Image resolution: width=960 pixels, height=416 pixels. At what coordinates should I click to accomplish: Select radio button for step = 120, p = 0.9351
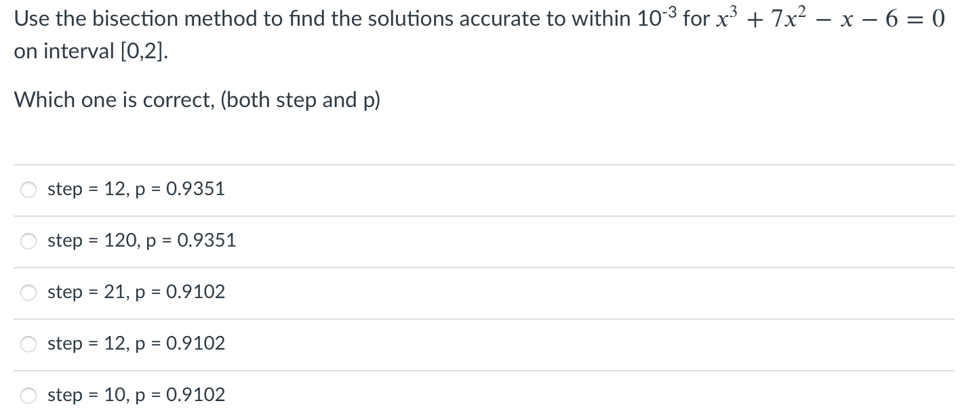coord(28,241)
